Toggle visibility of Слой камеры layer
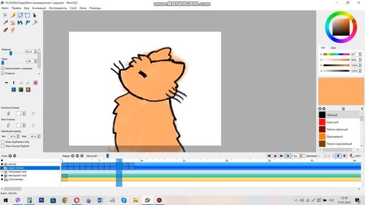The height and width of the screenshot is (205, 365). 2,179
